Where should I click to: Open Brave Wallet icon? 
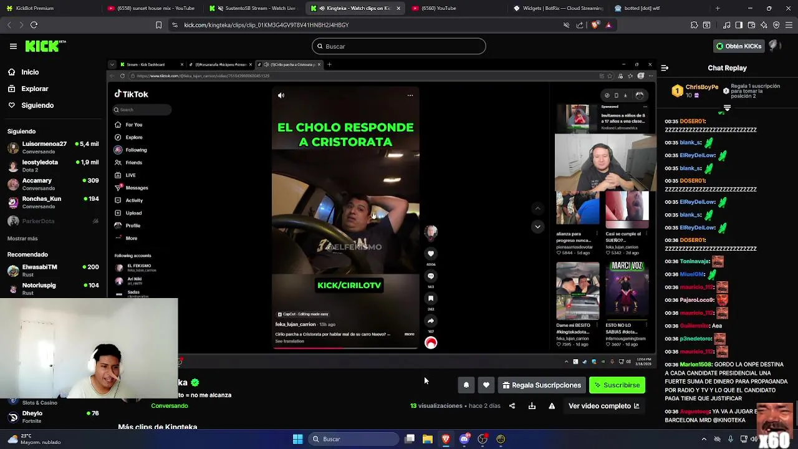tap(751, 25)
